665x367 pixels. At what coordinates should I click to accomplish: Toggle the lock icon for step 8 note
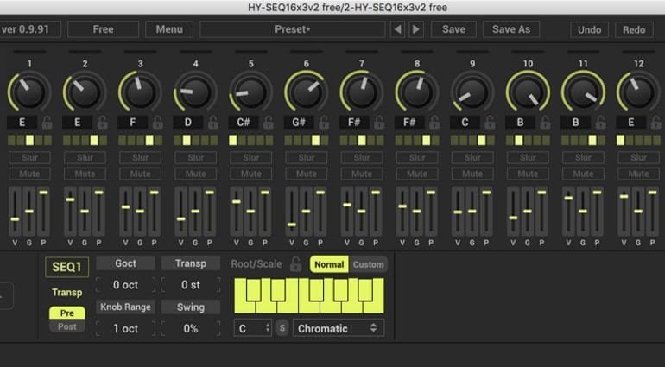coord(434,123)
